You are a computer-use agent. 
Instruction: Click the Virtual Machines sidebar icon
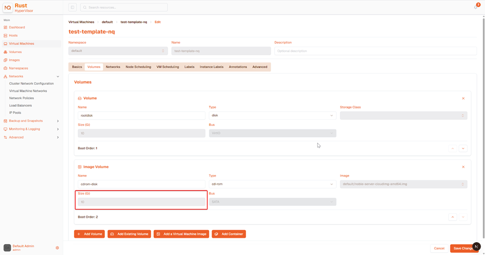5,44
